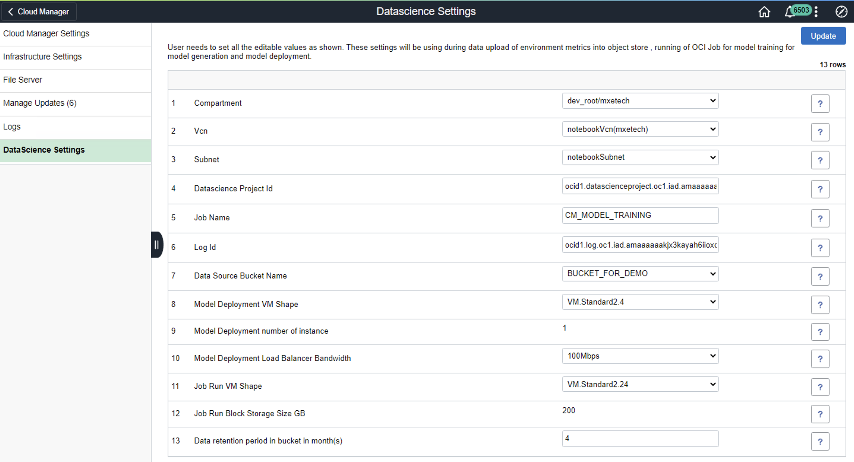854x462 pixels.
Task: Open the Vcn dropdown list
Action: (640, 129)
